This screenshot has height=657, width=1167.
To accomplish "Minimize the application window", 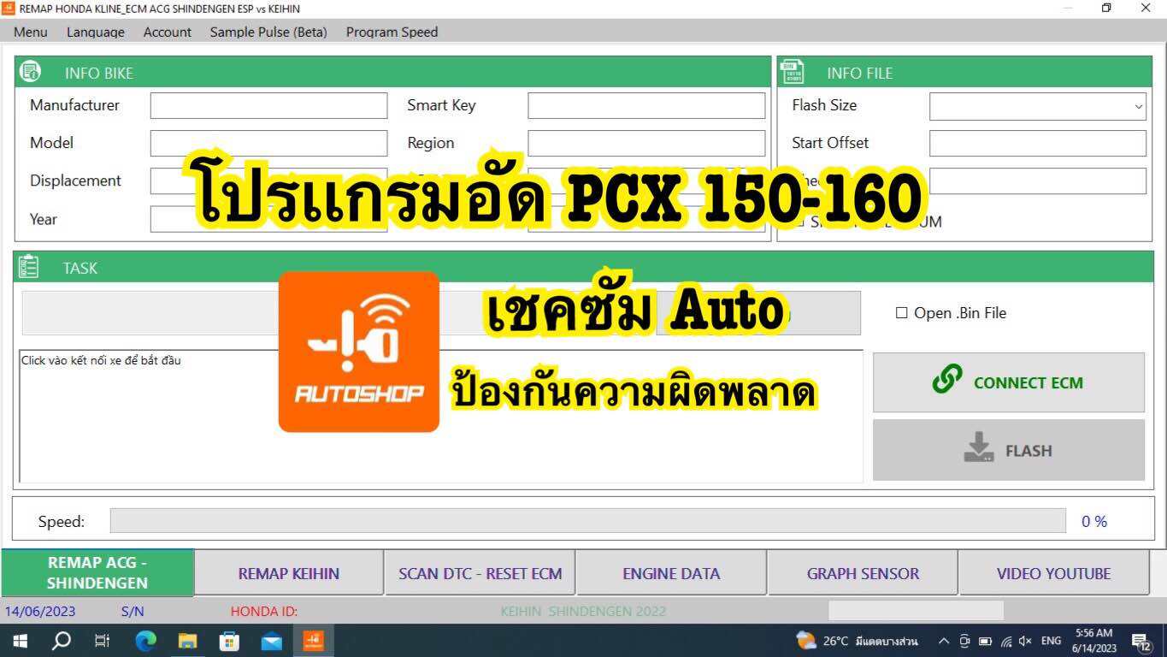I will click(1069, 8).
